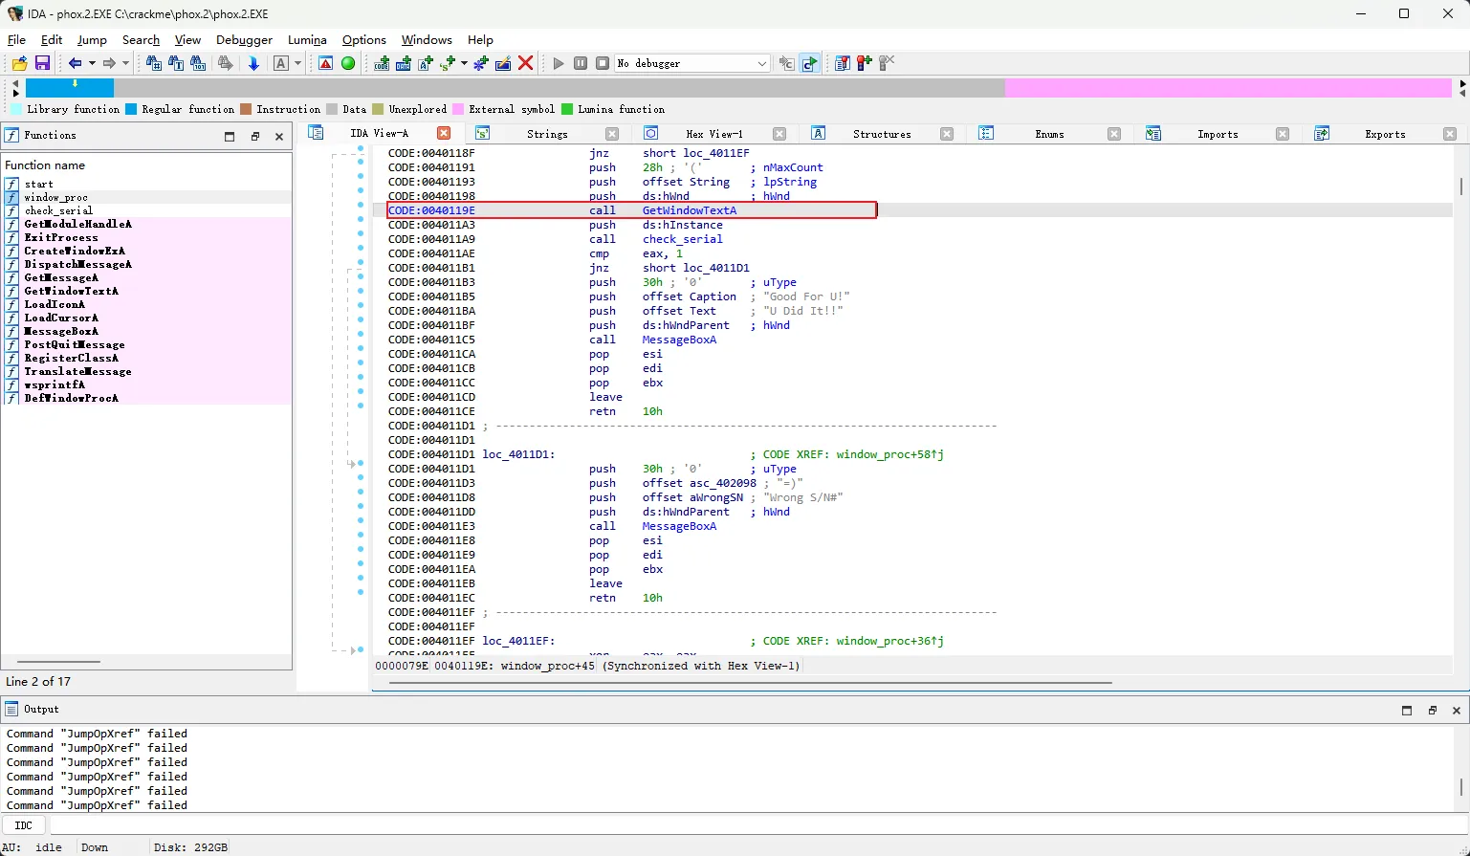Open the Windows menu

pos(427,40)
